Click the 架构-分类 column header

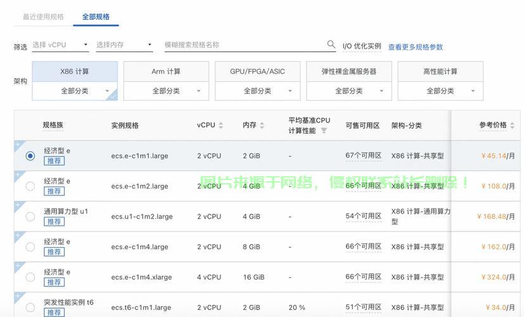point(406,126)
